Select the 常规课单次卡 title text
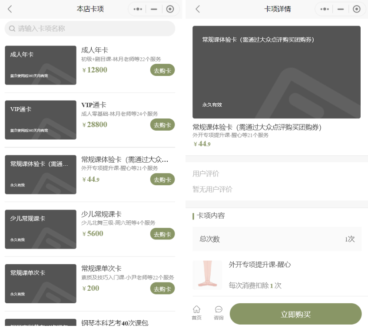The height and width of the screenshot is (328, 368). [101, 269]
